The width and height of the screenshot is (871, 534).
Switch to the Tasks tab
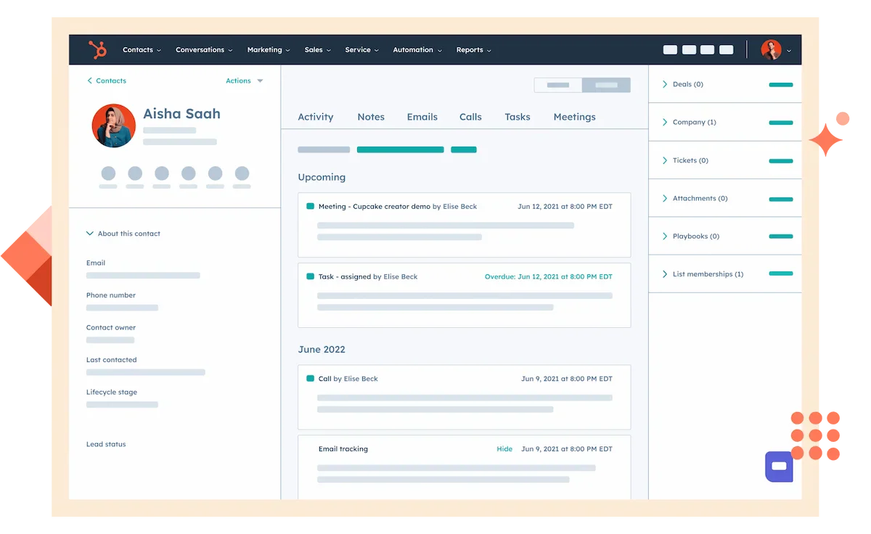(518, 117)
